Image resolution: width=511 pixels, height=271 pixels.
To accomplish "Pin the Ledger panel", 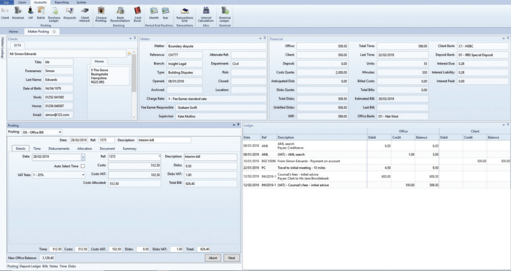I will point(507,124).
